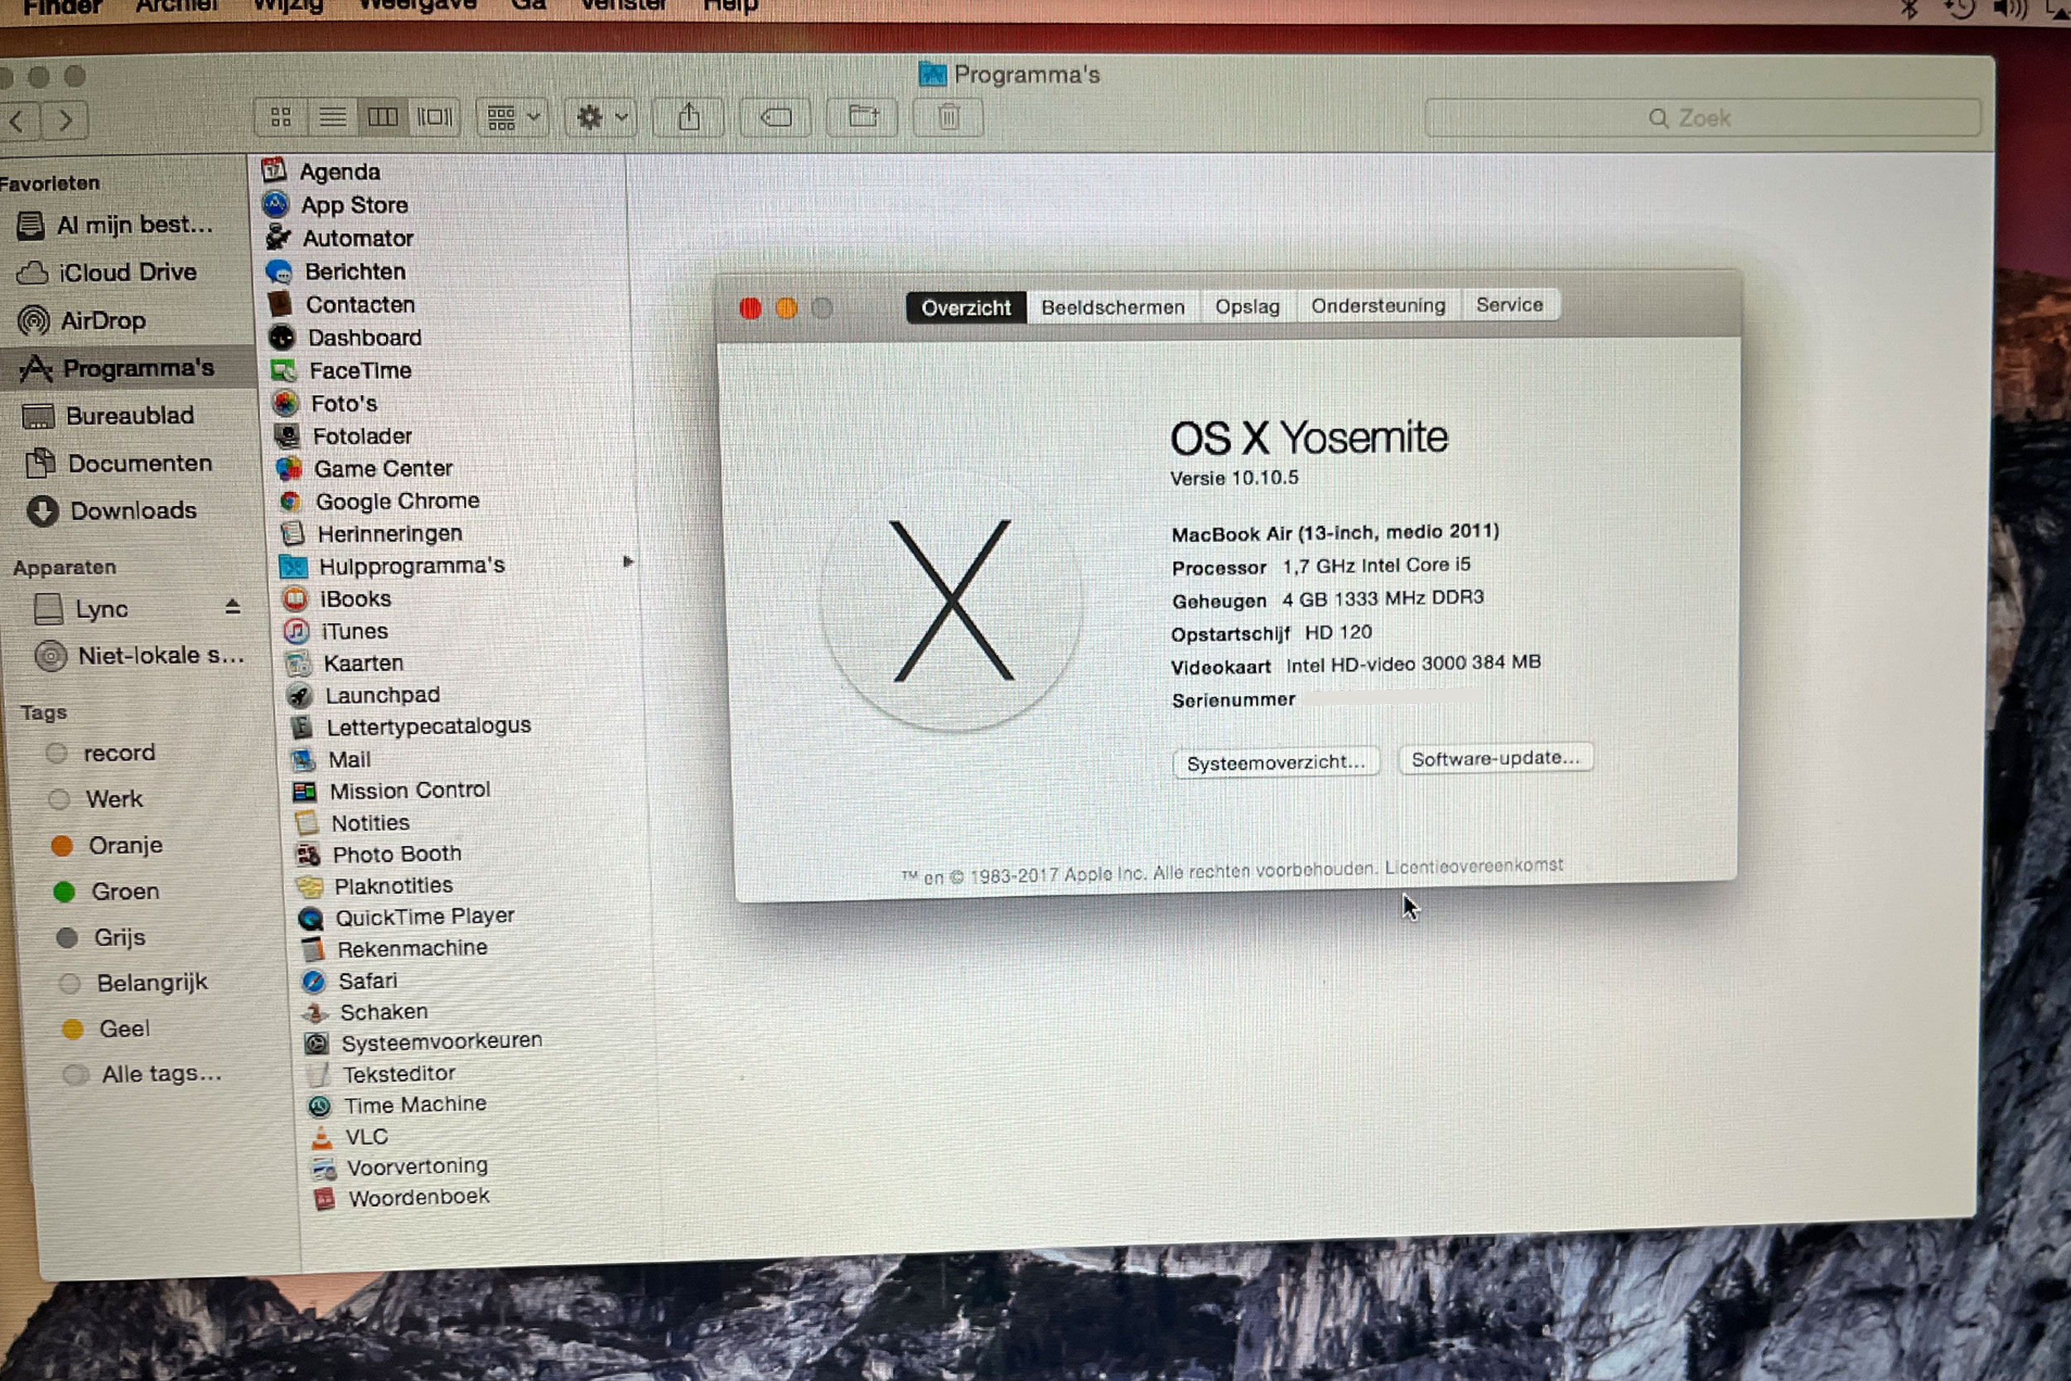Open VLC media player
Viewport: 2071px width, 1381px height.
pyautogui.click(x=364, y=1135)
